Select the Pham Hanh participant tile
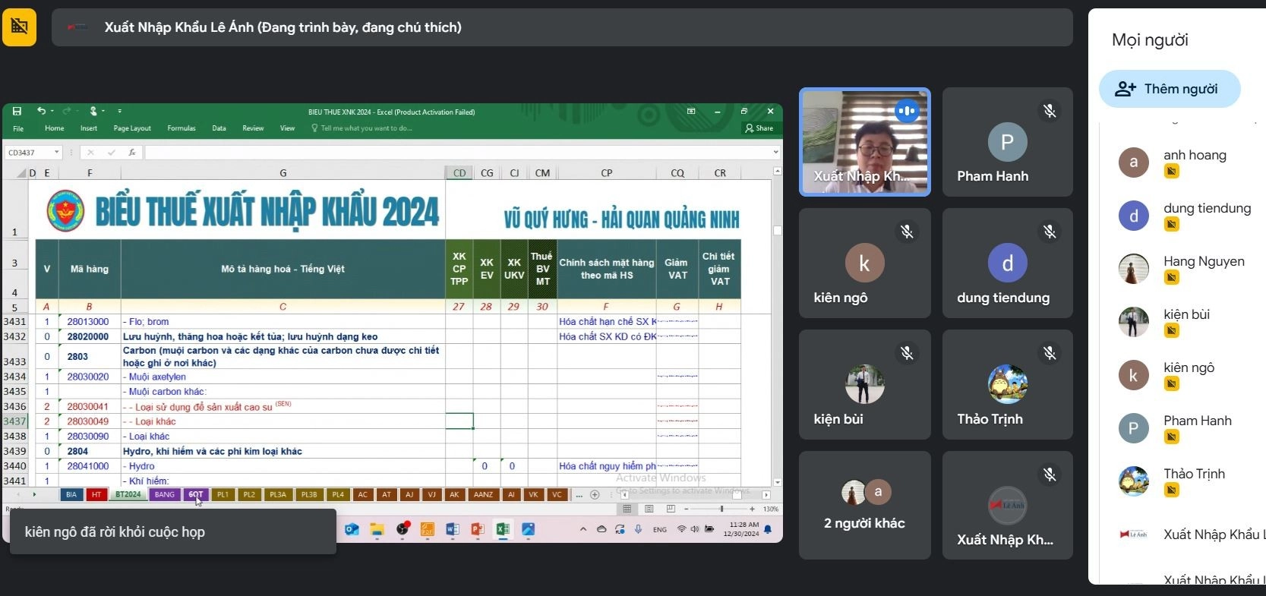The height and width of the screenshot is (596, 1266). pos(1007,143)
